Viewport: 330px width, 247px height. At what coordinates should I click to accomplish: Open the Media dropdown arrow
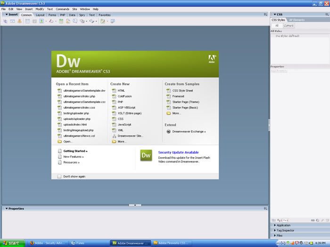[56, 21]
